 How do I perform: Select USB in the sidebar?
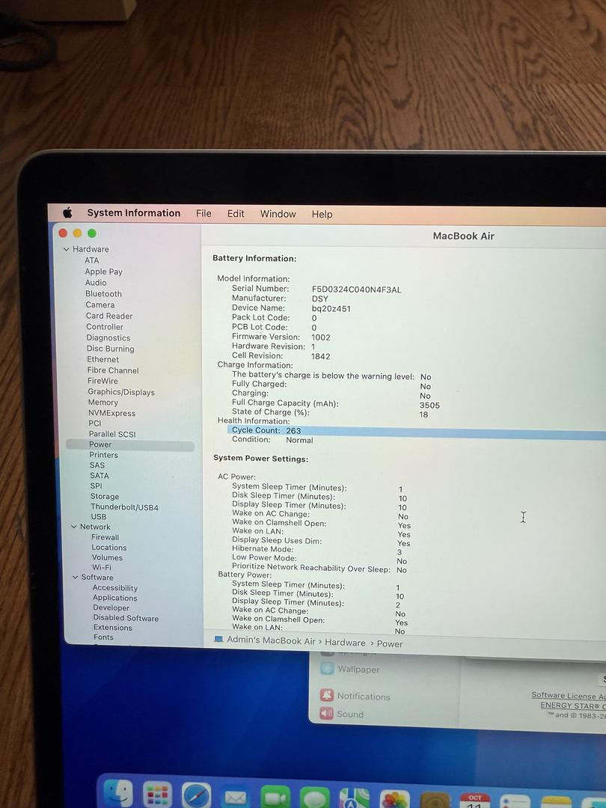[99, 517]
